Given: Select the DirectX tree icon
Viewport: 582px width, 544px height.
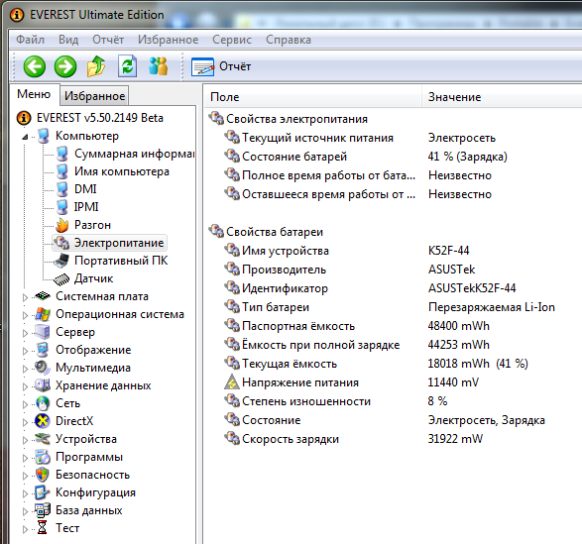Looking at the screenshot, I should click(43, 421).
